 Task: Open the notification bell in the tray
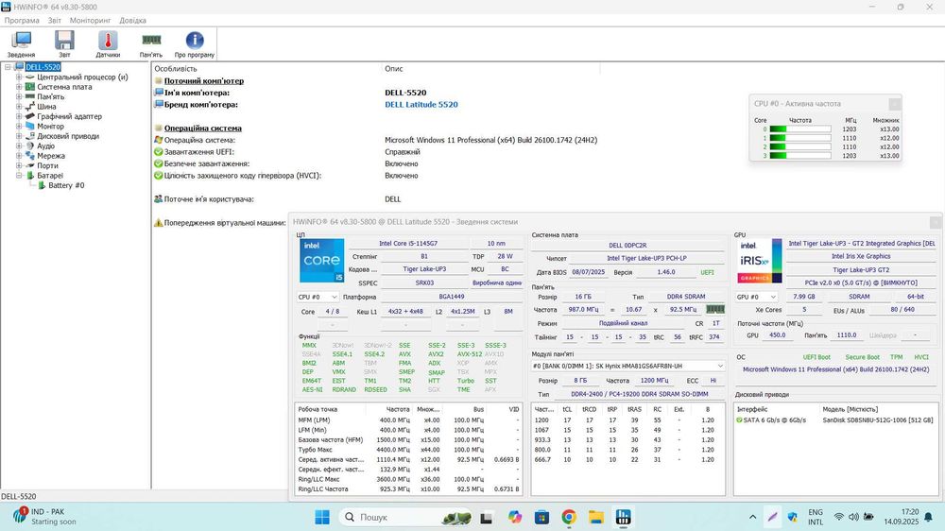coord(929,517)
